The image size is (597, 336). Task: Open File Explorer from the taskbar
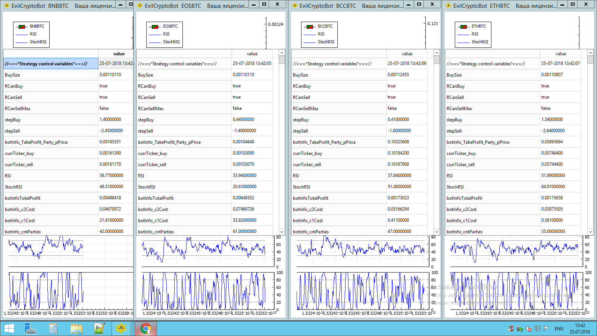(76, 329)
